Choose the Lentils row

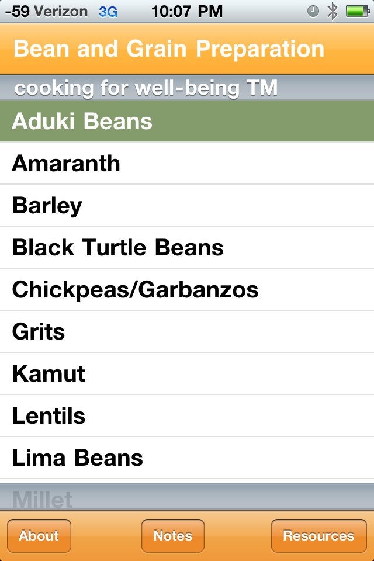click(x=187, y=416)
